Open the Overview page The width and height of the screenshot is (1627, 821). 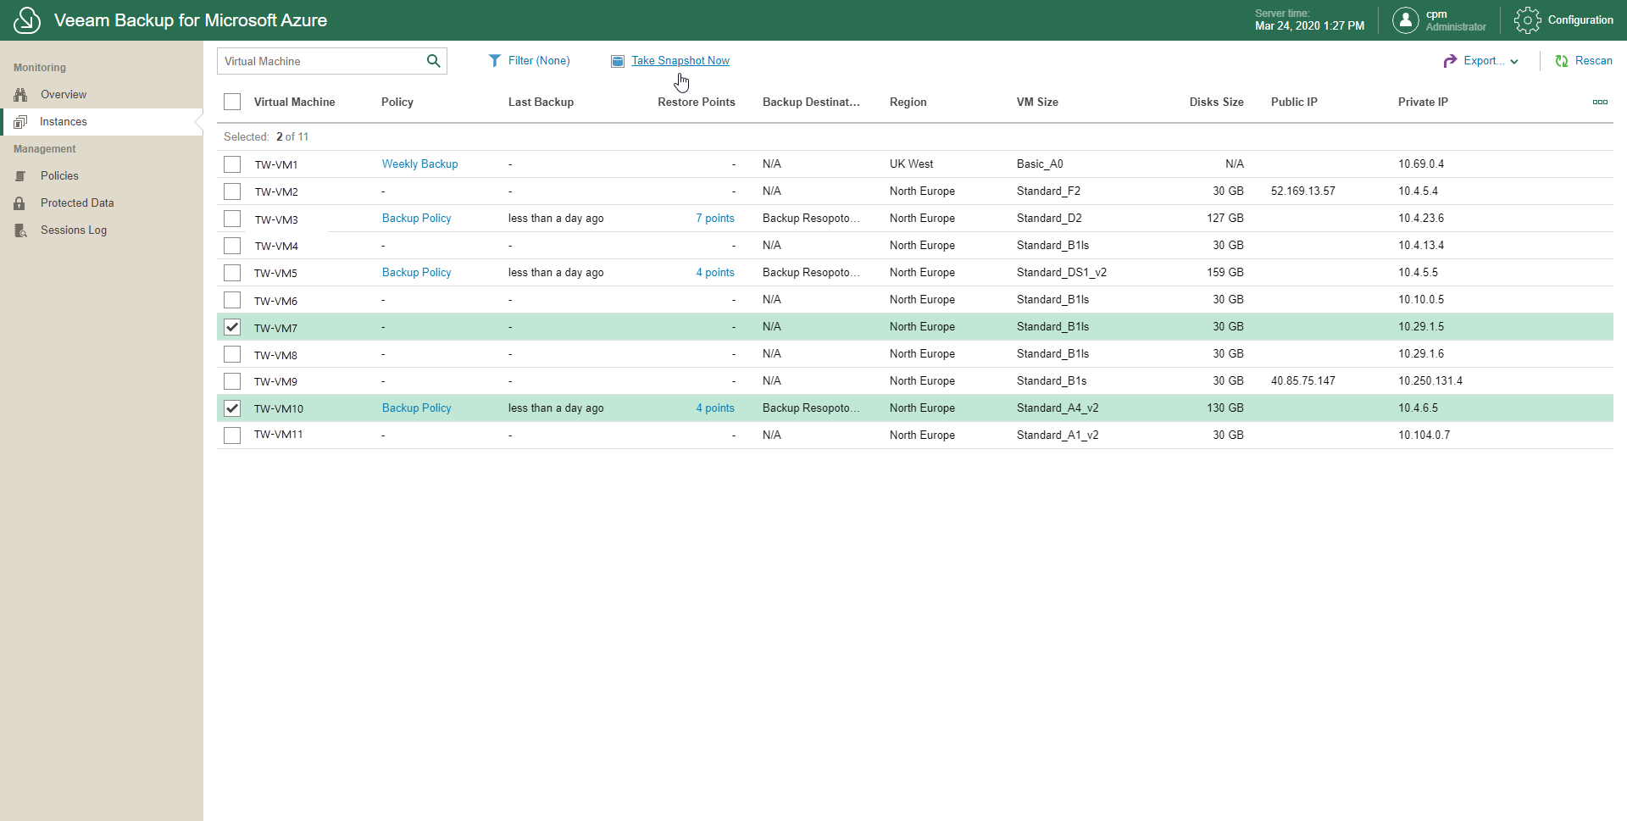(x=64, y=94)
